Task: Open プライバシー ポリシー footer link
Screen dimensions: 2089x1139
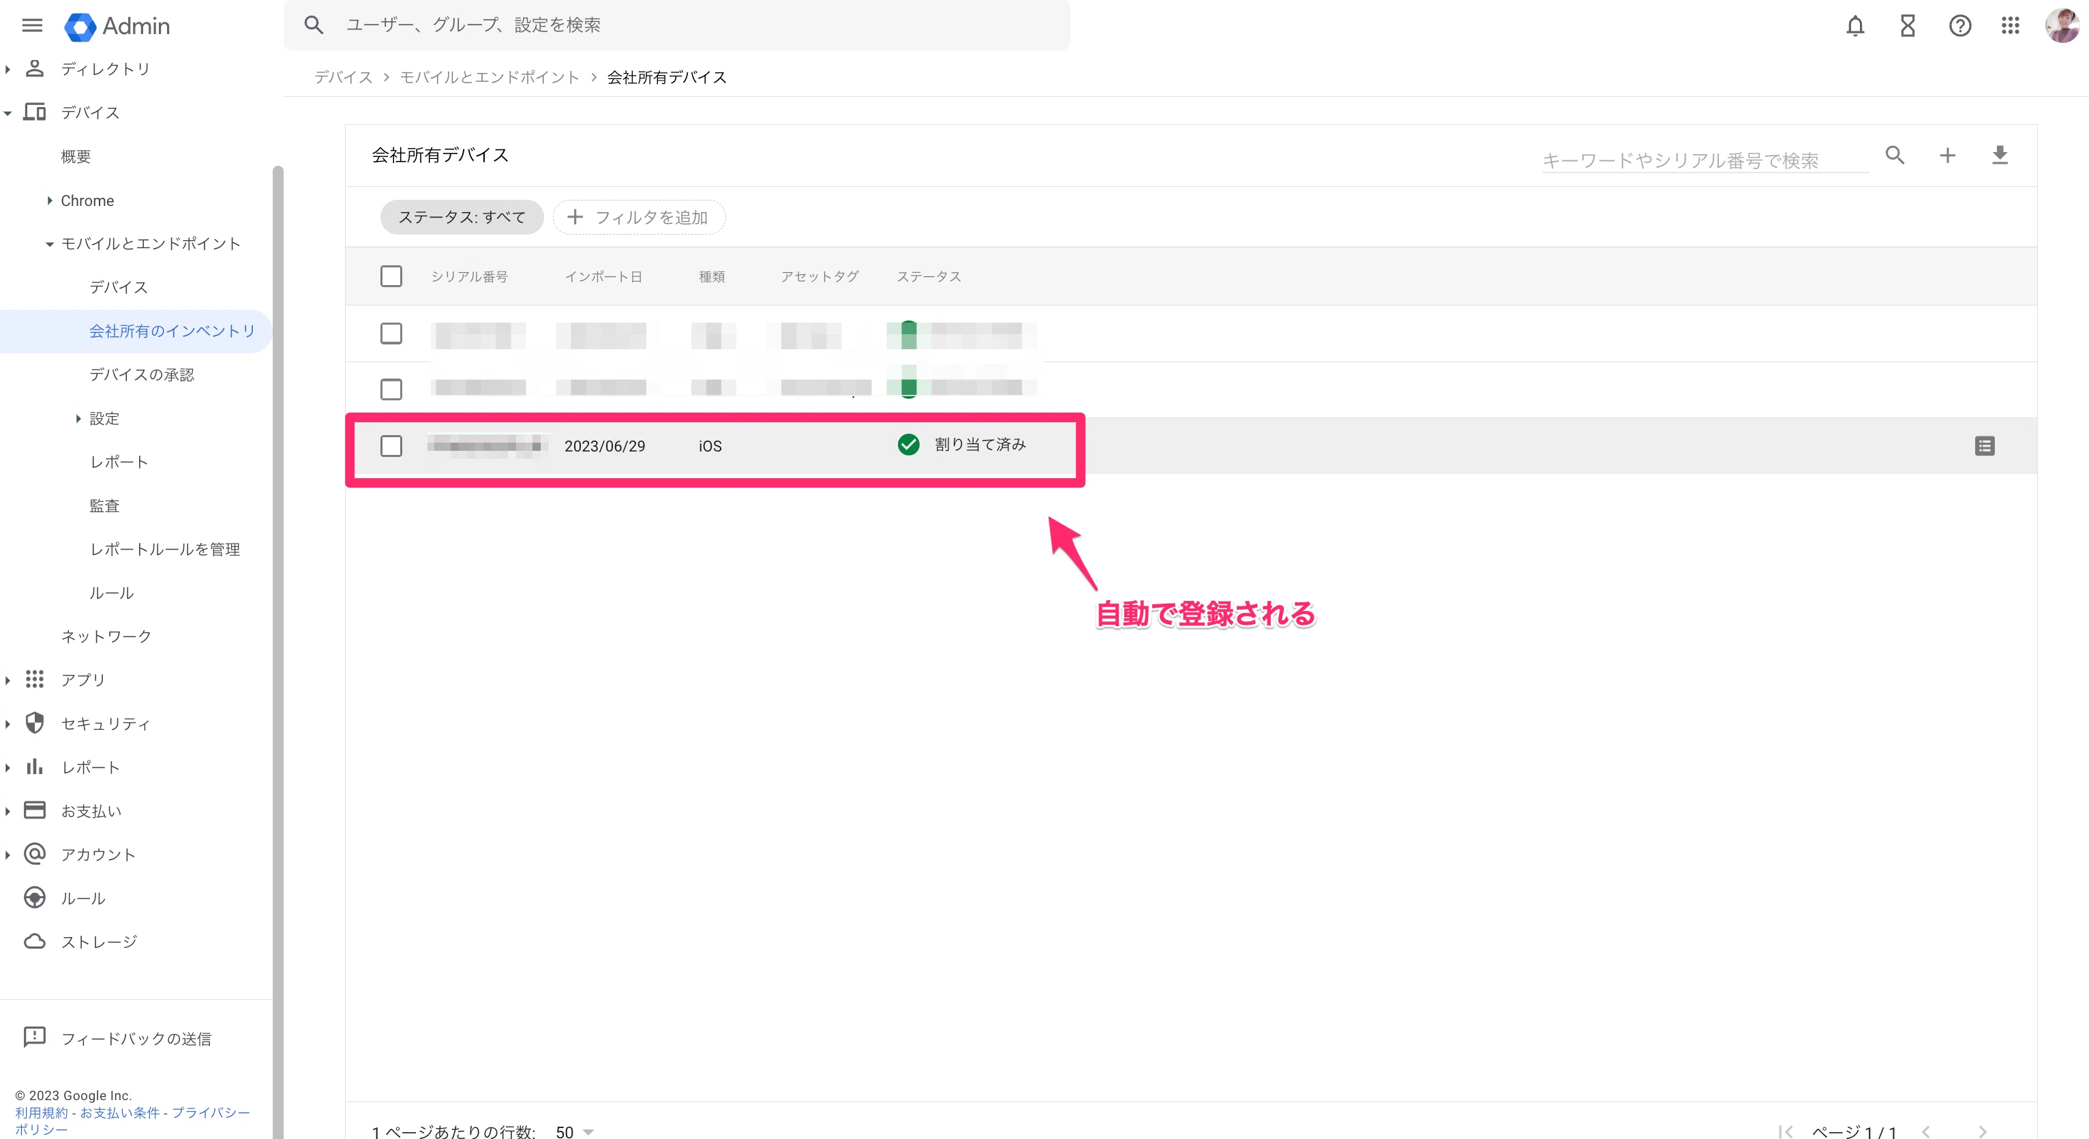Action: [x=132, y=1121]
